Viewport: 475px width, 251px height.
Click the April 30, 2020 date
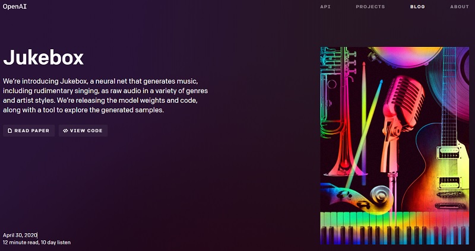click(20, 235)
